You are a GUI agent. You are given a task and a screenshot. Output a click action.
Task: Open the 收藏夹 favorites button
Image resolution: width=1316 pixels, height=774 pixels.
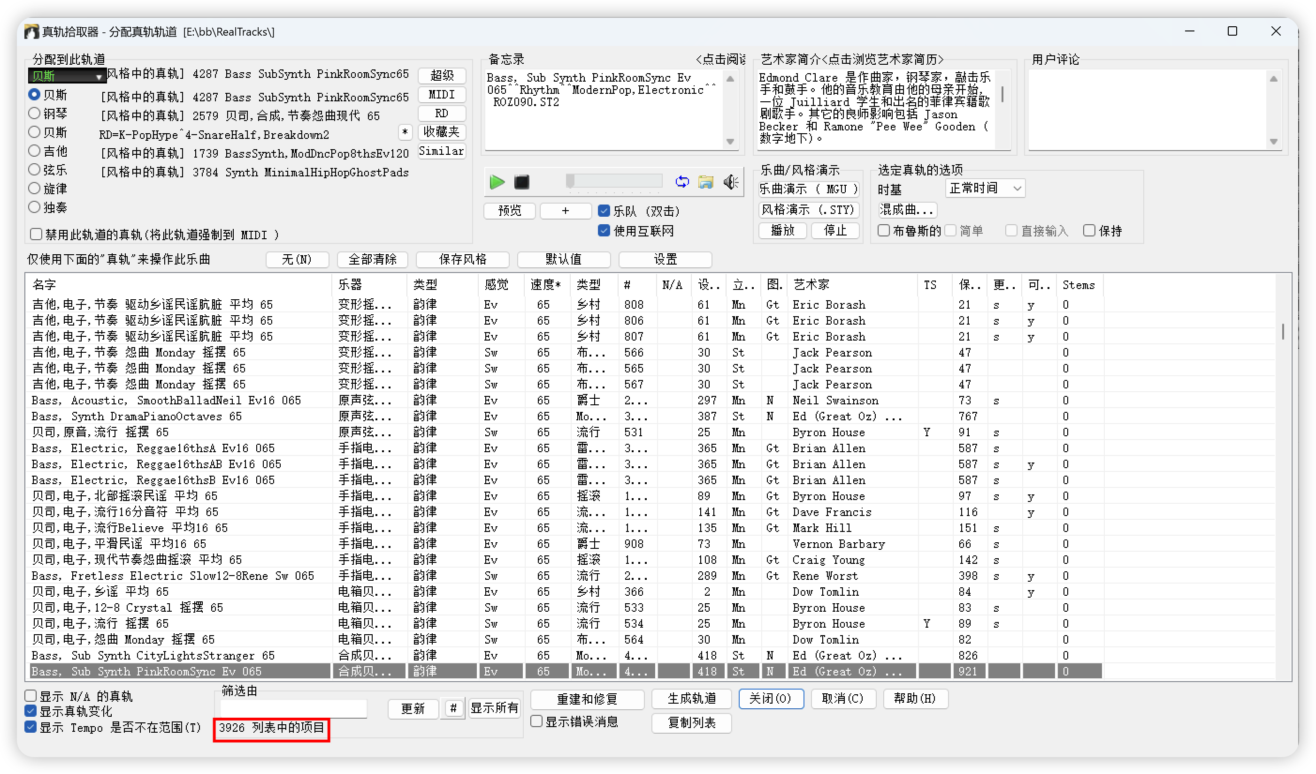click(x=442, y=132)
